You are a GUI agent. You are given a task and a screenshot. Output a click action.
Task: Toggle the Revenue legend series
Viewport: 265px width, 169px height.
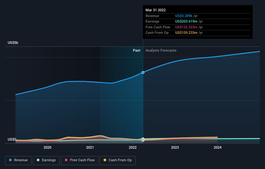pyautogui.click(x=18, y=160)
